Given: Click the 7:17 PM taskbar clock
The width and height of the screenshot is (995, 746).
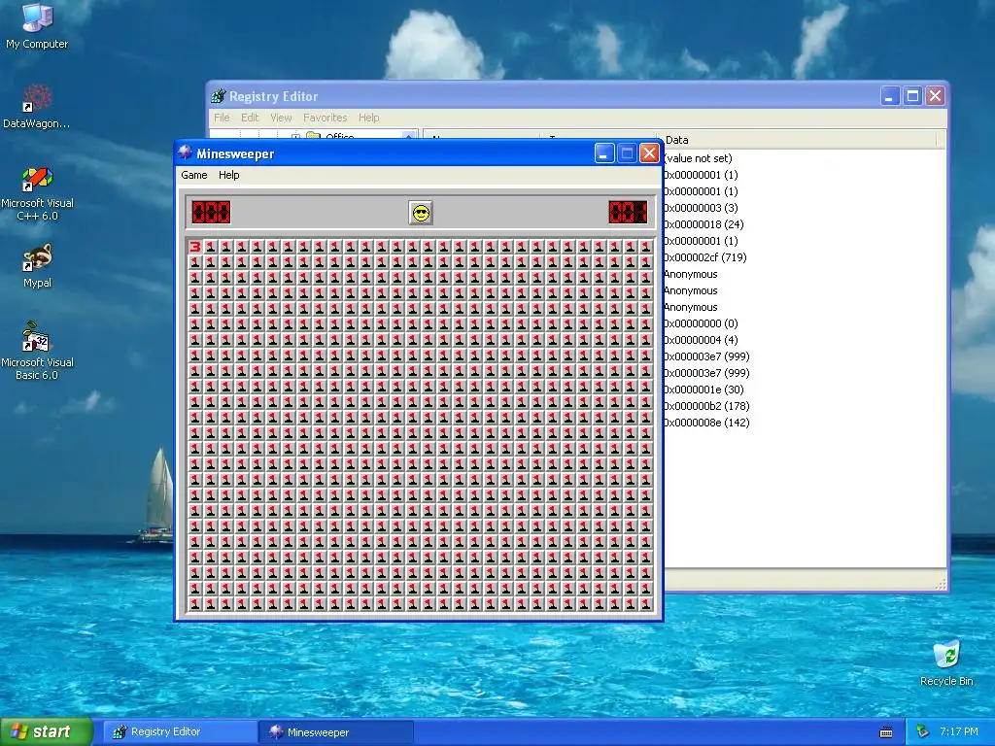Looking at the screenshot, I should point(959,732).
